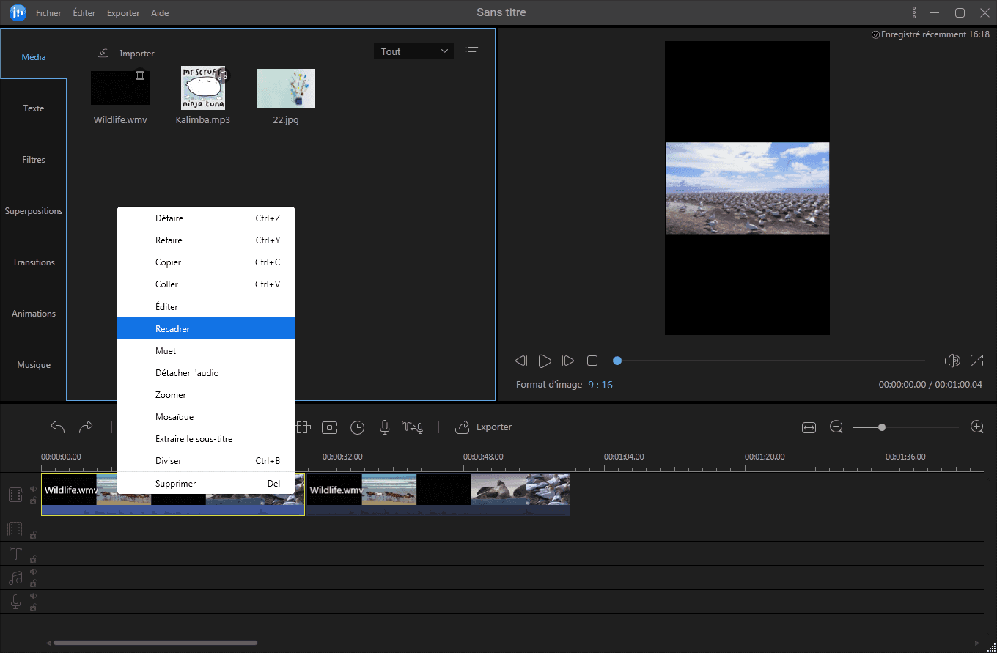This screenshot has width=997, height=653.
Task: Stop preview playback
Action: pos(592,361)
